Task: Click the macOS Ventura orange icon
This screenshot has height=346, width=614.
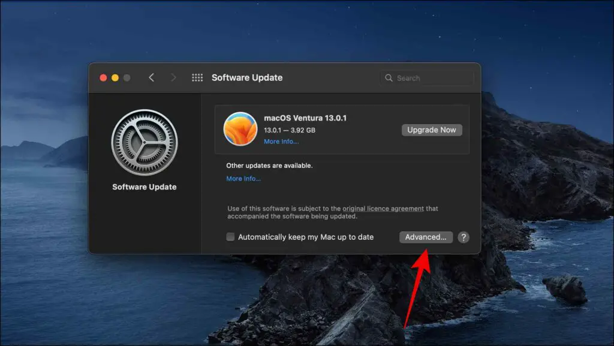Action: tap(240, 129)
